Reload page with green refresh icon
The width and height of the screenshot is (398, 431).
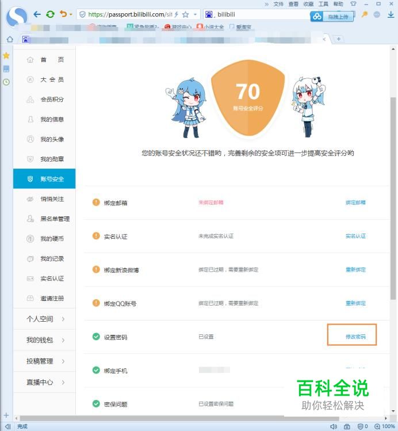50,14
